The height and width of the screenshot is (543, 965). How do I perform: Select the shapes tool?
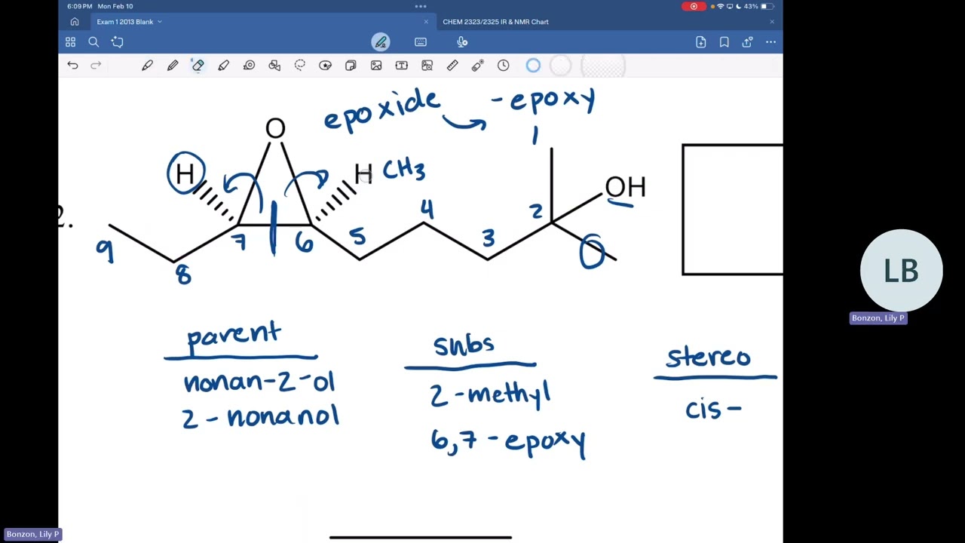pyautogui.click(x=274, y=66)
